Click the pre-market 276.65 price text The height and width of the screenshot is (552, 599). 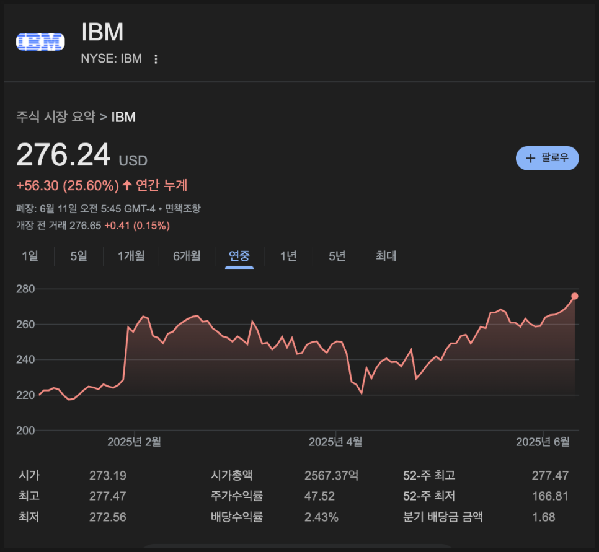(85, 226)
